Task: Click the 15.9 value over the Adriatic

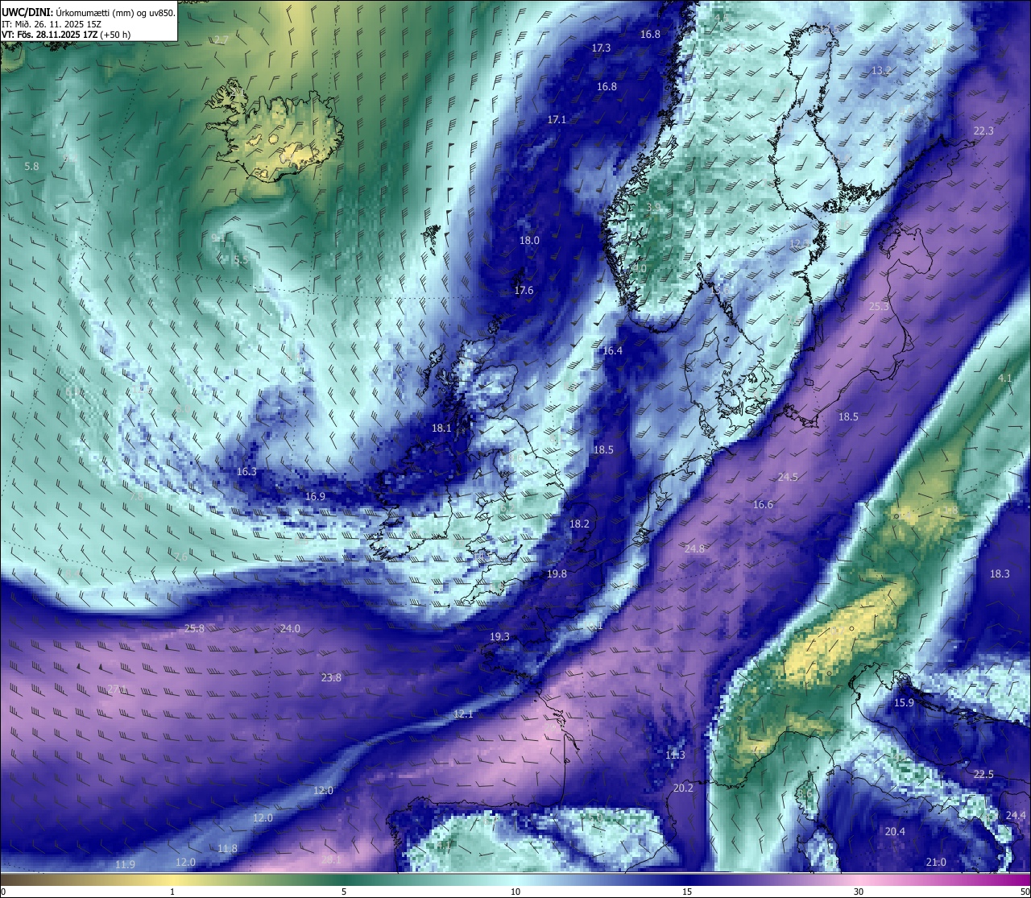Action: 905,703
